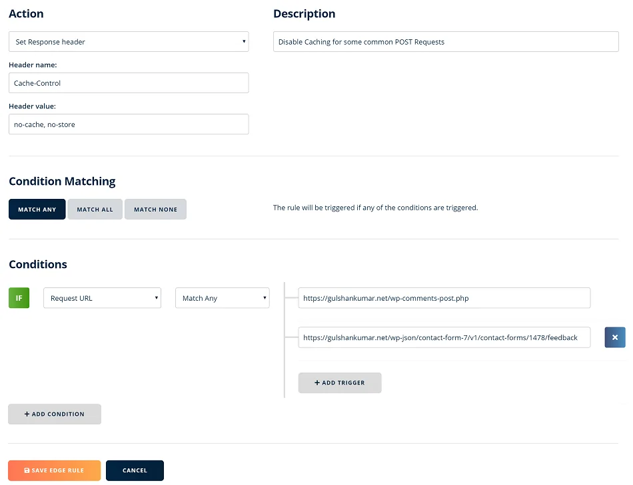The image size is (633, 485).
Task: Open the Match Any trigger dropdown
Action: point(222,298)
